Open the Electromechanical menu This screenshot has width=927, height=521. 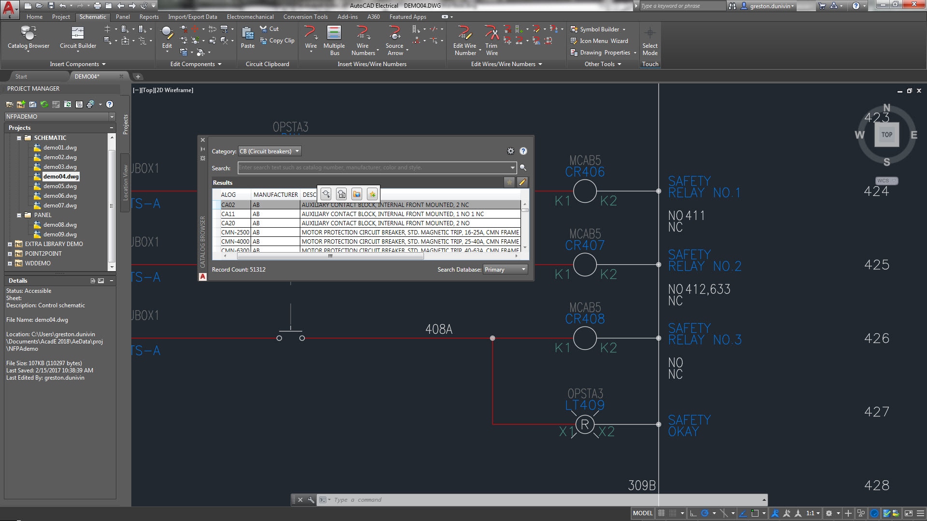pyautogui.click(x=250, y=16)
